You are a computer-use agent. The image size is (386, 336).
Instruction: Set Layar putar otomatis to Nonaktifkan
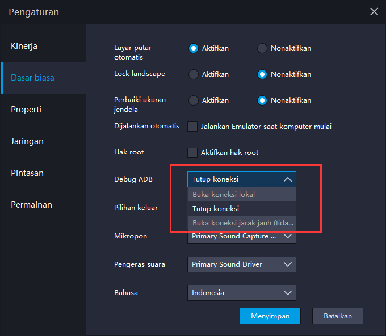pyautogui.click(x=262, y=48)
